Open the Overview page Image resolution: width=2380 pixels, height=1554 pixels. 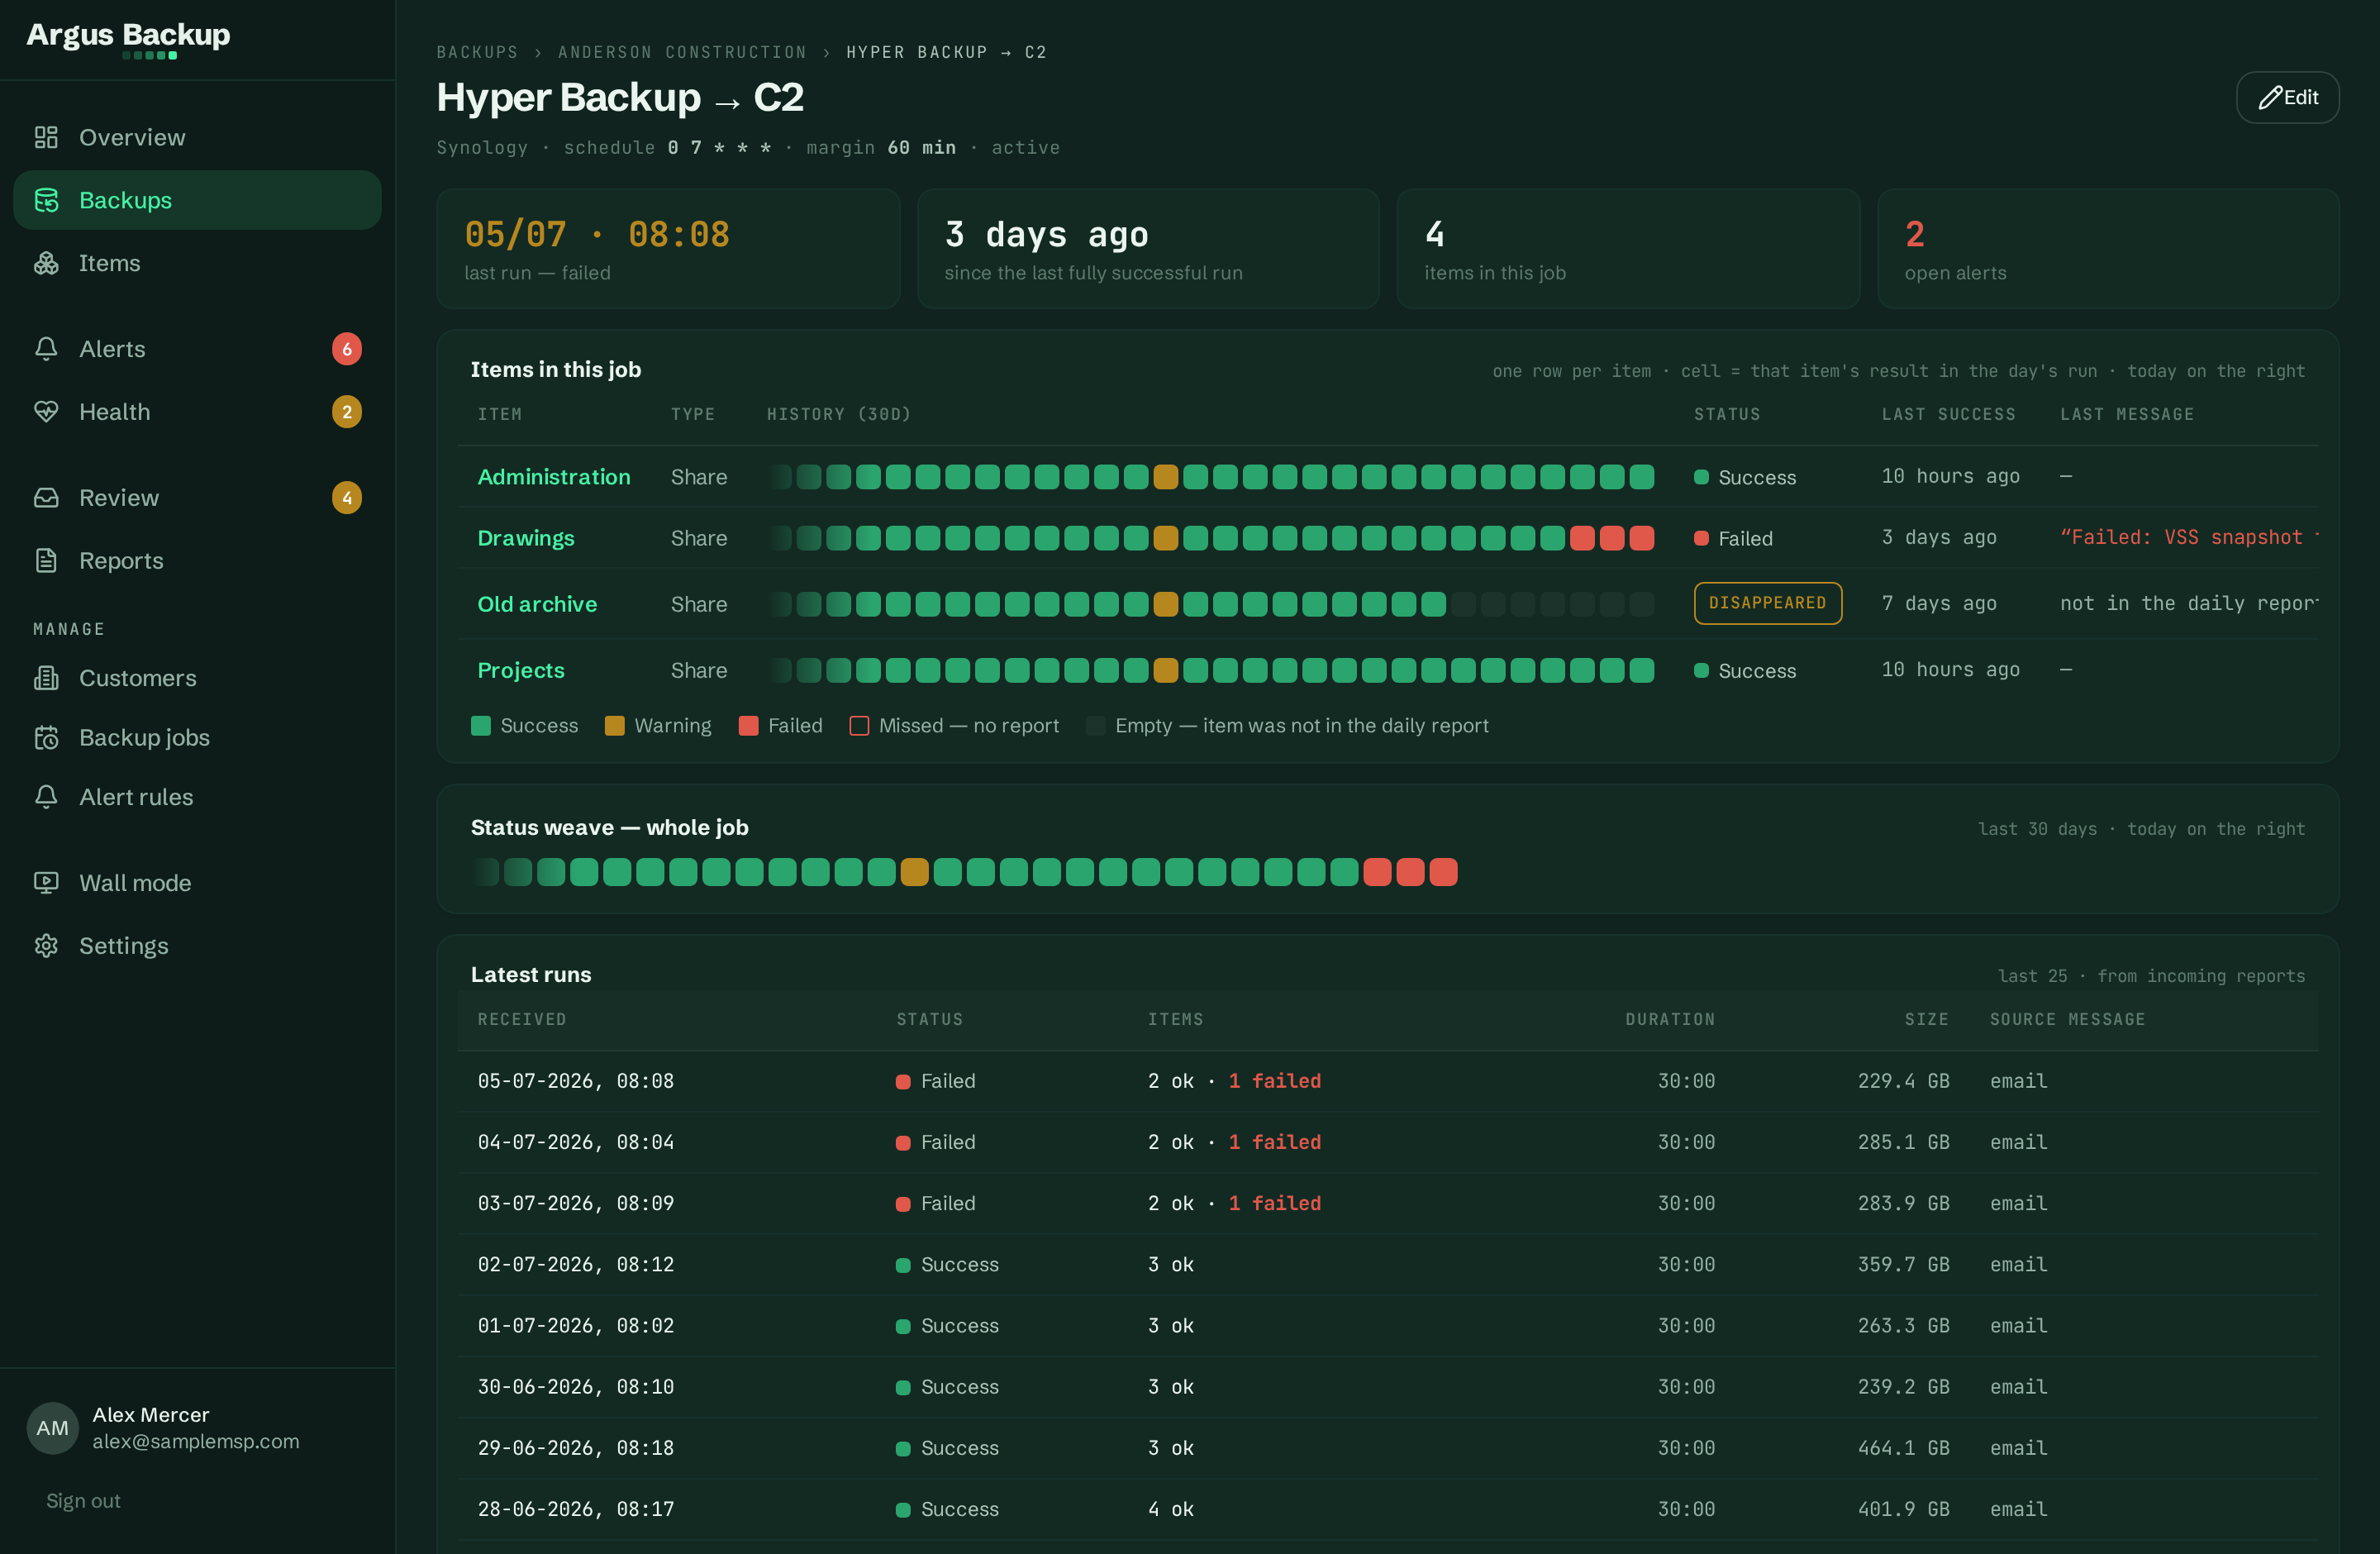click(197, 137)
